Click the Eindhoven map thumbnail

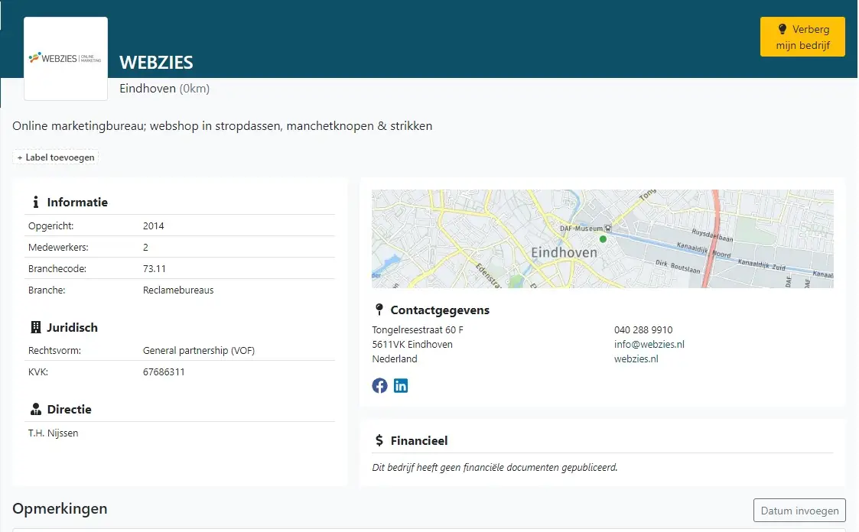pyautogui.click(x=603, y=238)
